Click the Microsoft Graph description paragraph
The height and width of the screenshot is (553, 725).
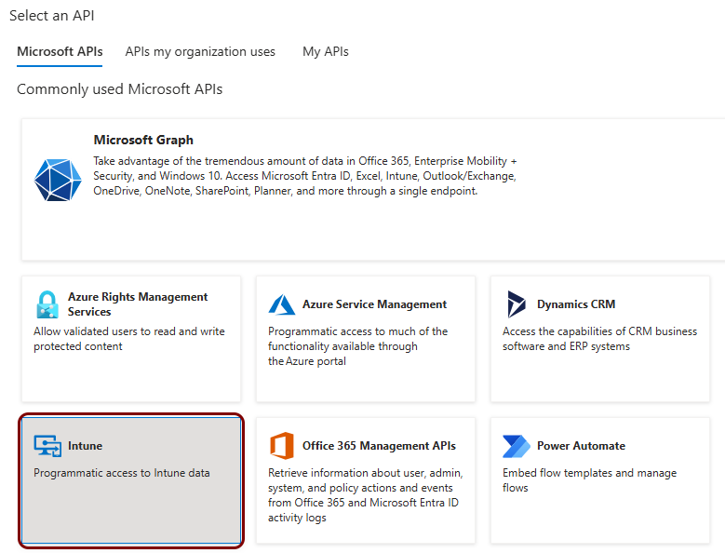[x=305, y=176]
